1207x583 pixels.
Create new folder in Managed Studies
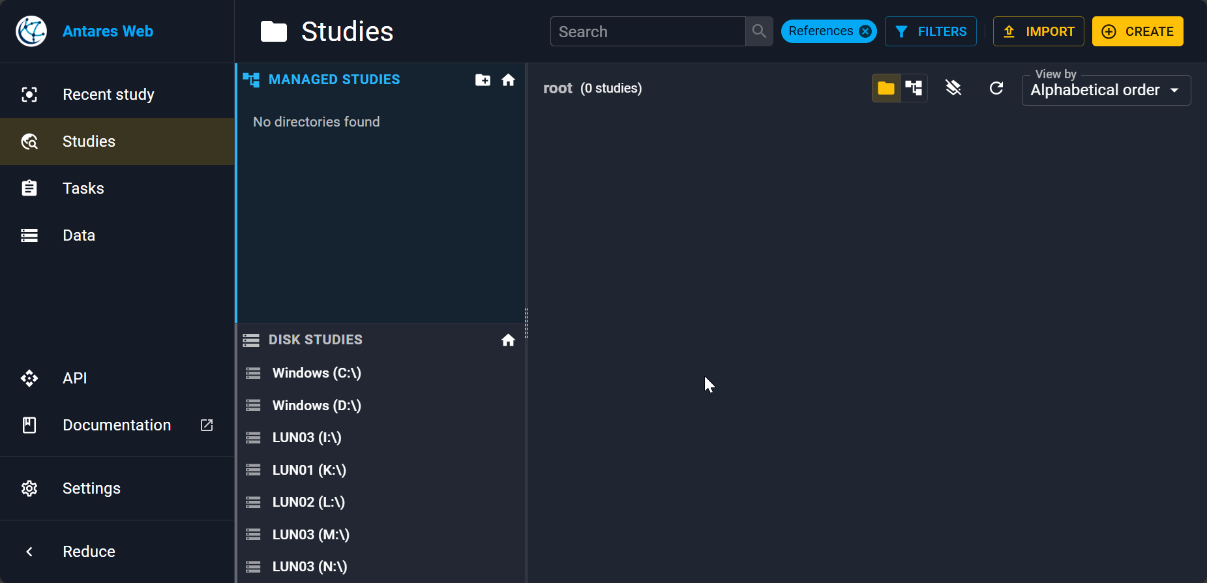click(483, 80)
